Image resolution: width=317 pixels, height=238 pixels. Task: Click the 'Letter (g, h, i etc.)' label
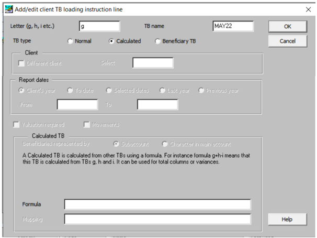[32, 26]
